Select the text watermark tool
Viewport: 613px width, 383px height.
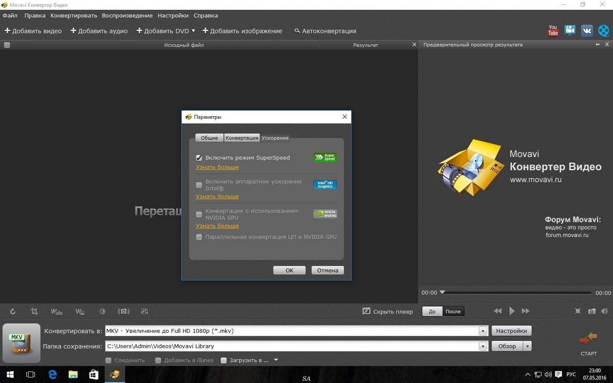coord(57,312)
